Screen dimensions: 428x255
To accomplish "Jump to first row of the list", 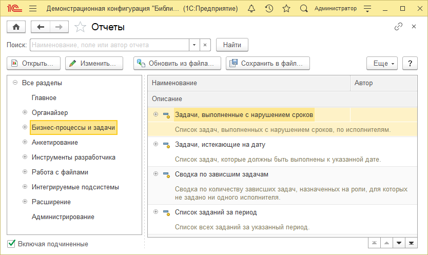I will pos(374,243).
